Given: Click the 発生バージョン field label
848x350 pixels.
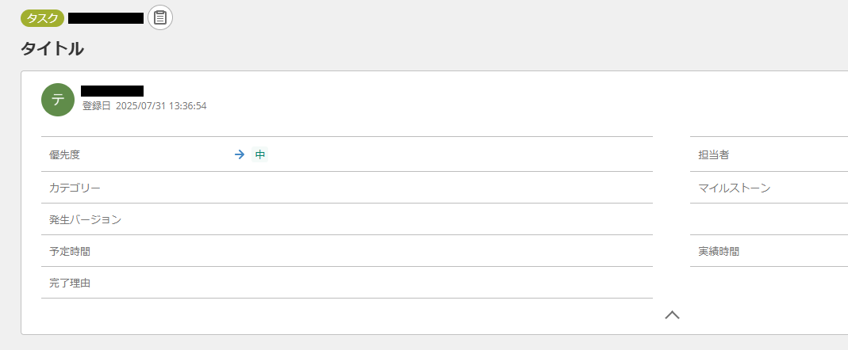Looking at the screenshot, I should (x=85, y=219).
